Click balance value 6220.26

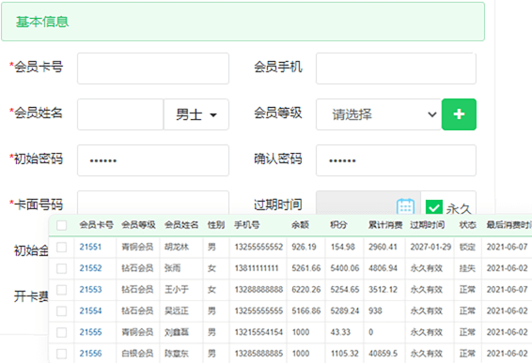click(x=306, y=290)
